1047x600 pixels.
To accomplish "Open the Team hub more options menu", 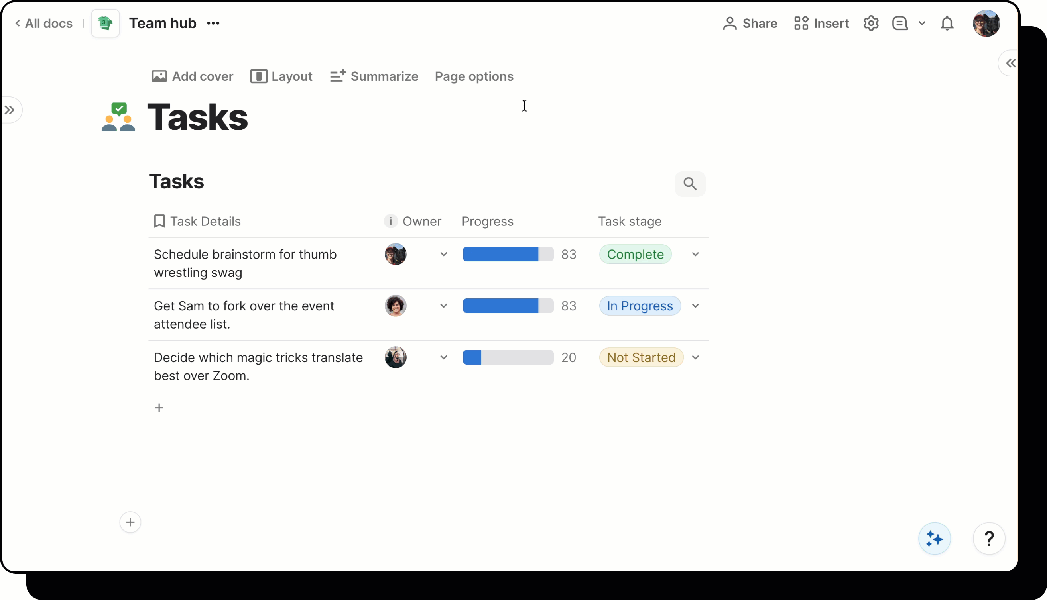I will point(213,24).
